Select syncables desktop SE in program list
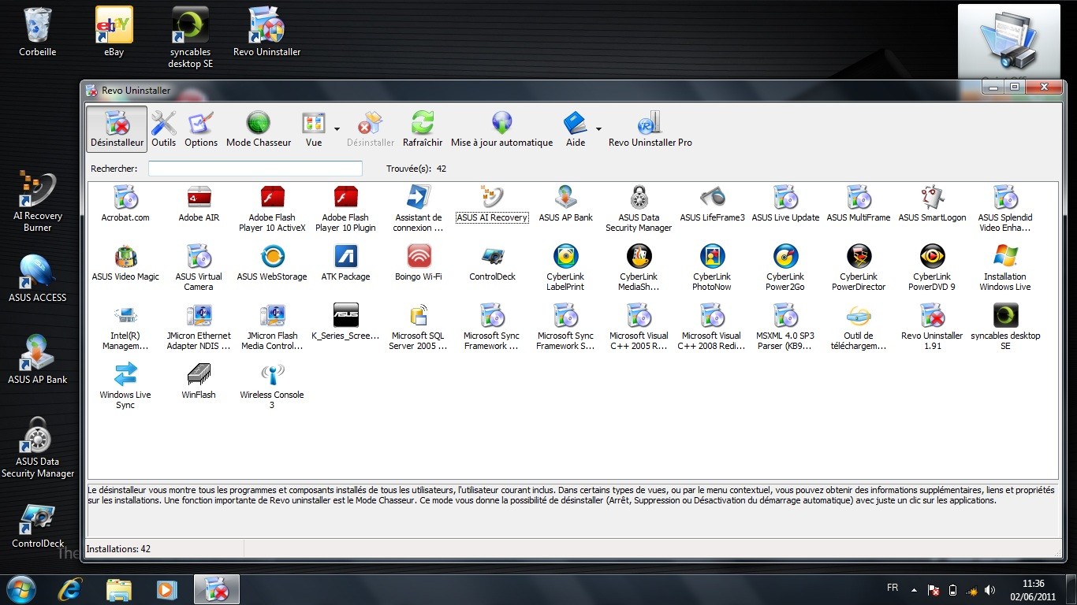This screenshot has height=605, width=1077. pos(1005,327)
